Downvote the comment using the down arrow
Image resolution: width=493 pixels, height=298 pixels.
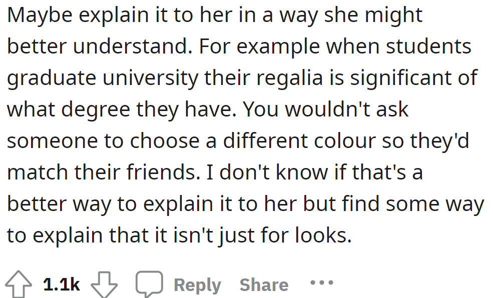tap(104, 283)
